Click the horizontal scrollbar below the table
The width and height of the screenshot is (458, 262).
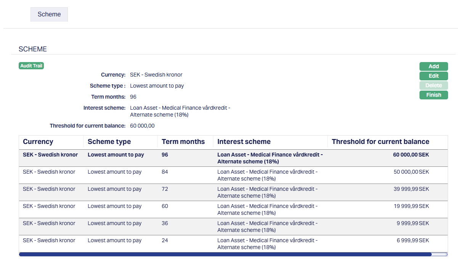[225, 254]
